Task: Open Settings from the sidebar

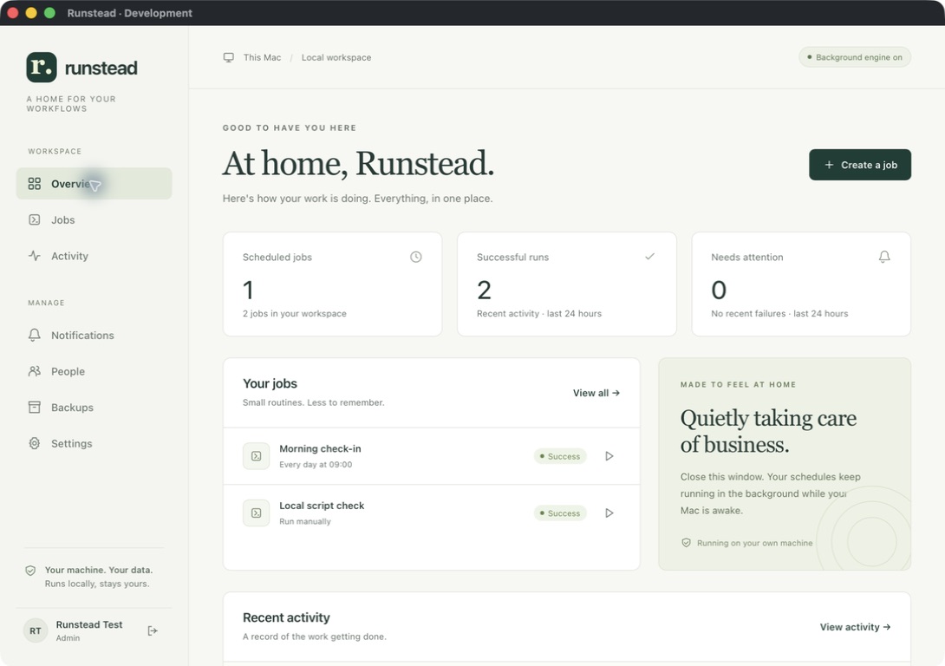Action: point(94,444)
